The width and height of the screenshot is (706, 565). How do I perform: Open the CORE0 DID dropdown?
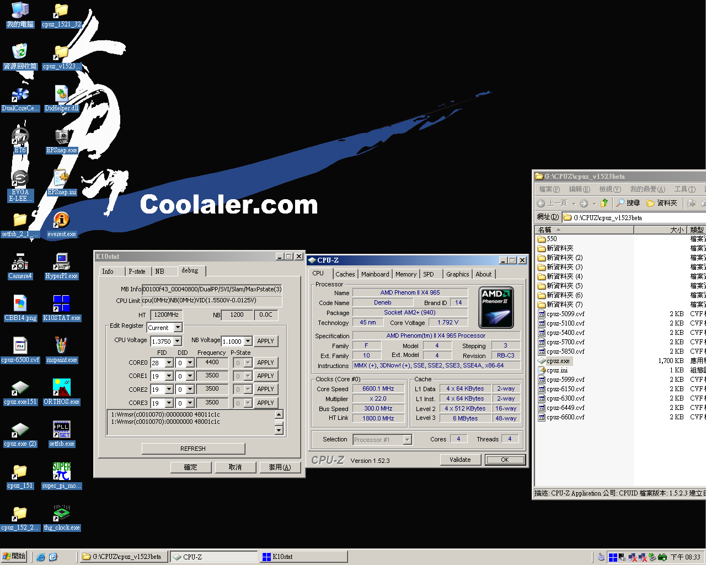coord(190,363)
